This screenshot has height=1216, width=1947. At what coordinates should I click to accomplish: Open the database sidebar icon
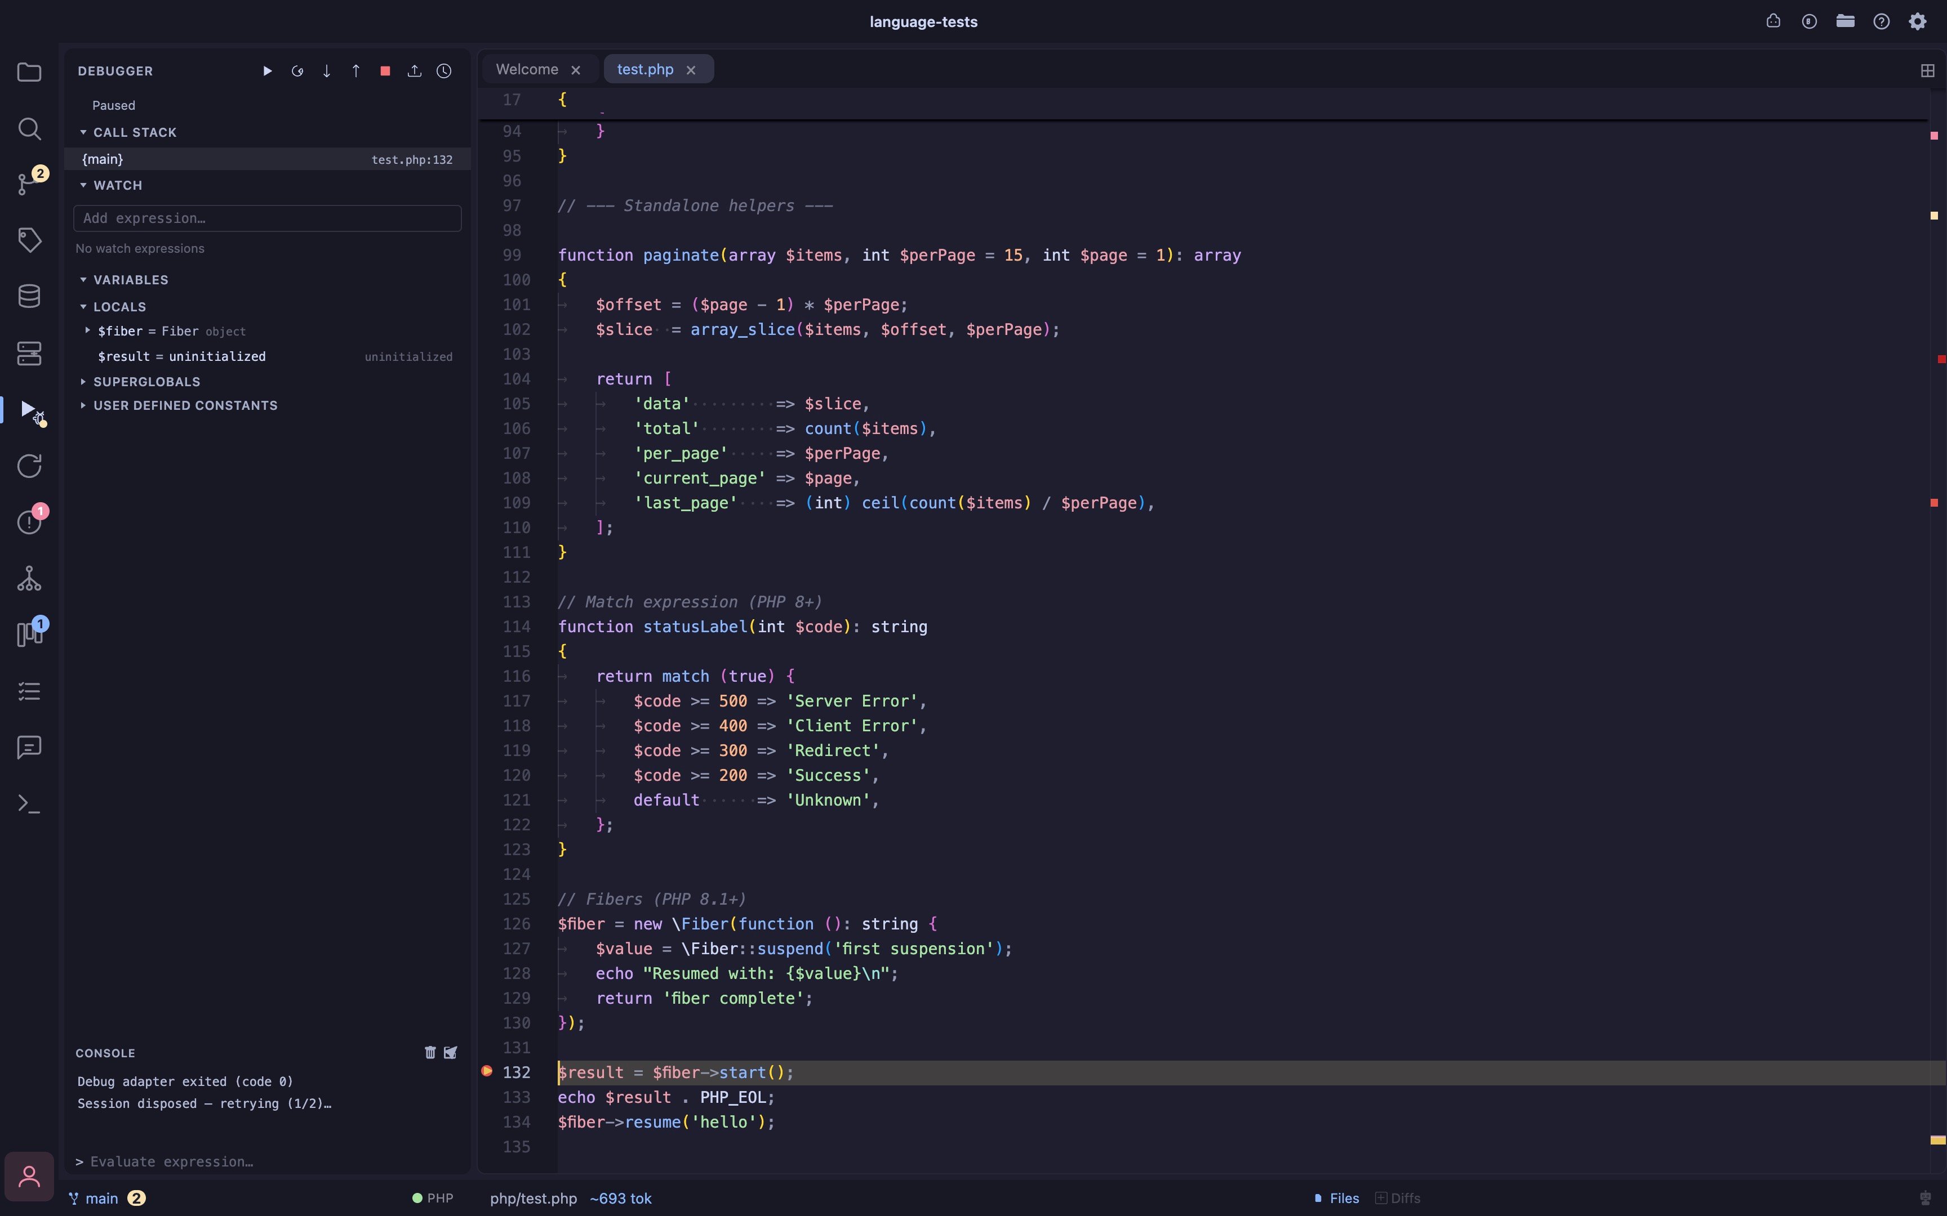[x=29, y=296]
